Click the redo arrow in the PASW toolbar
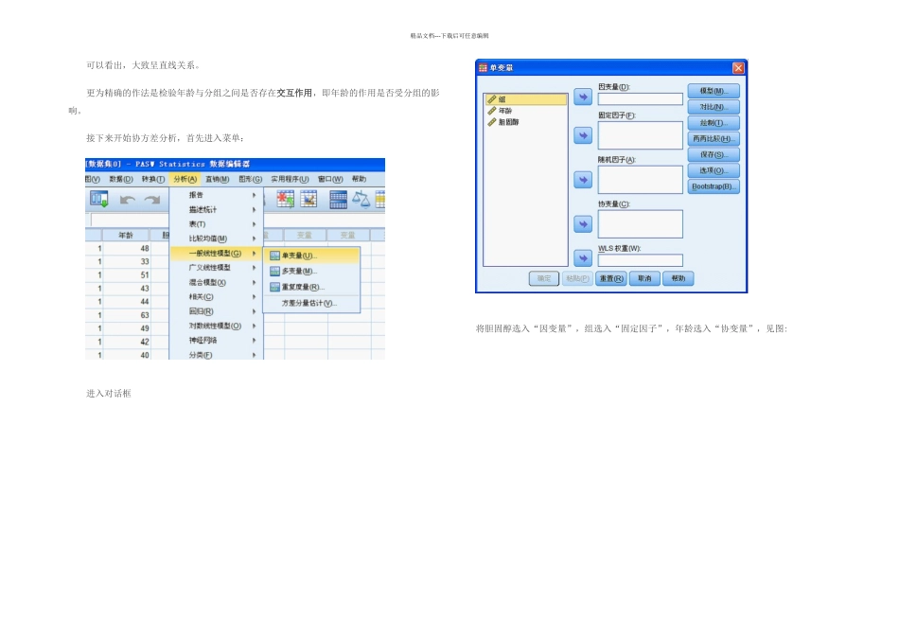The height and width of the screenshot is (636, 899). (x=152, y=200)
